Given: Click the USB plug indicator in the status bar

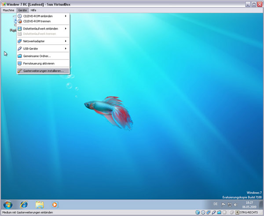Looking at the screenshot, I should [214, 212].
